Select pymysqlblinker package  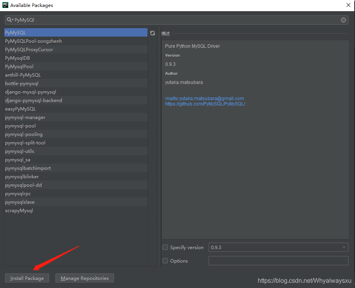pyautogui.click(x=76, y=177)
